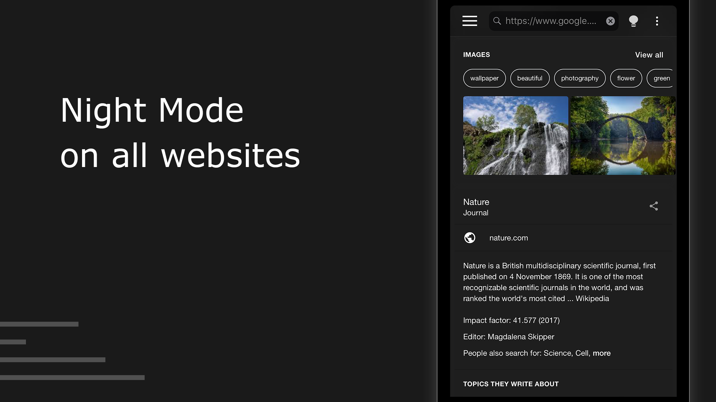Toggle night mode with the lightbulb icon
The height and width of the screenshot is (402, 716).
(633, 21)
